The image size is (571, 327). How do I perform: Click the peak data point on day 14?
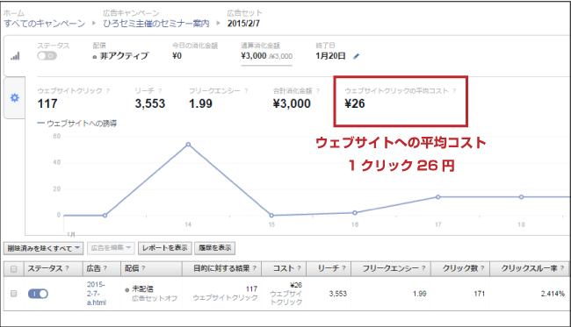tap(188, 145)
